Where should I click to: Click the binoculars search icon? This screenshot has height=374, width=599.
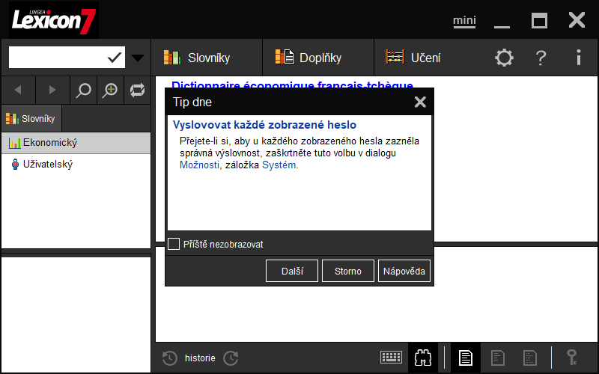tap(423, 358)
